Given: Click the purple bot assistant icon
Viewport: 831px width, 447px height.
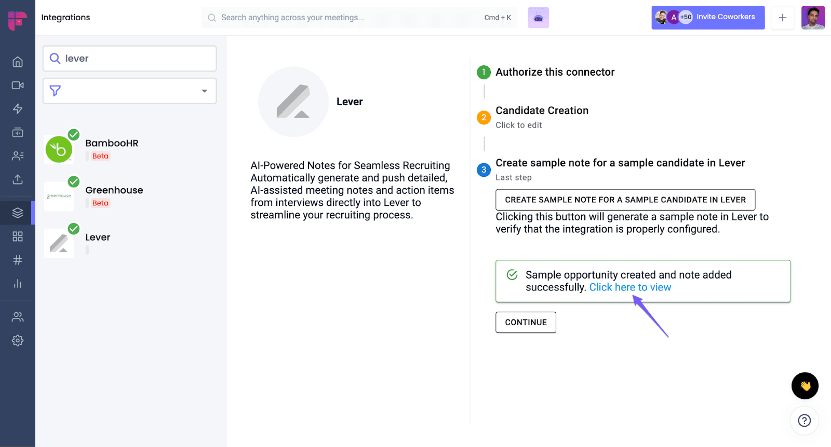Looking at the screenshot, I should tap(538, 18).
